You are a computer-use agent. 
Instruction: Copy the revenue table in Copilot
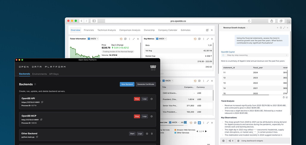[x=284, y=97]
